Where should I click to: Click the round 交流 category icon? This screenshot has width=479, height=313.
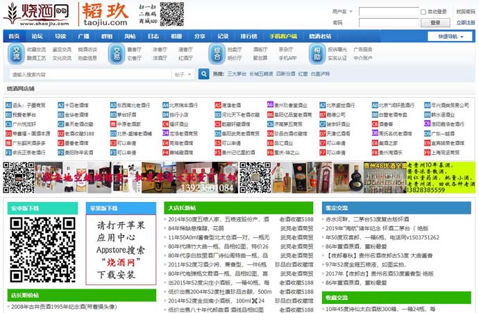[16, 53]
